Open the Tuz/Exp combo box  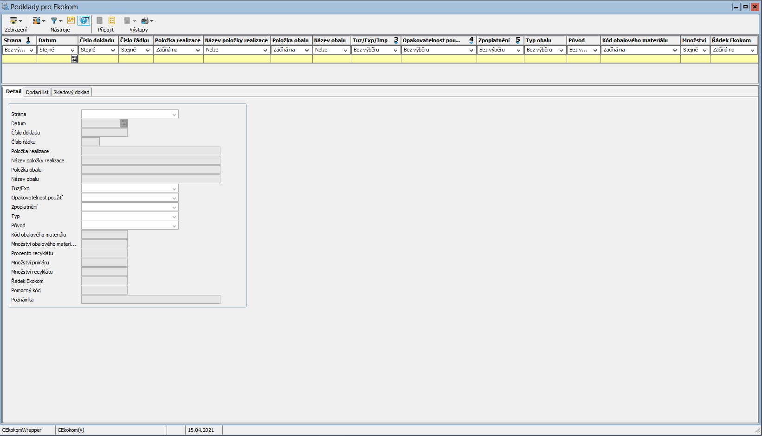click(x=174, y=189)
